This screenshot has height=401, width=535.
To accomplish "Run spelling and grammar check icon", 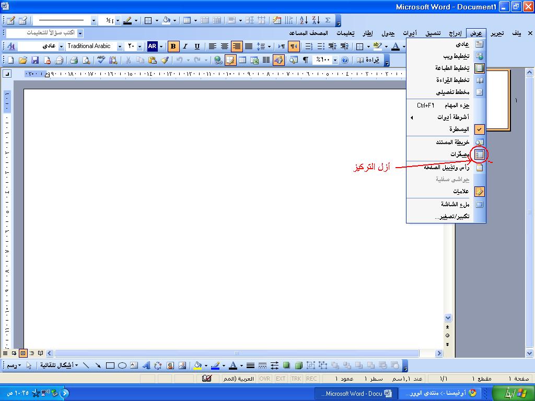I will tap(101, 61).
